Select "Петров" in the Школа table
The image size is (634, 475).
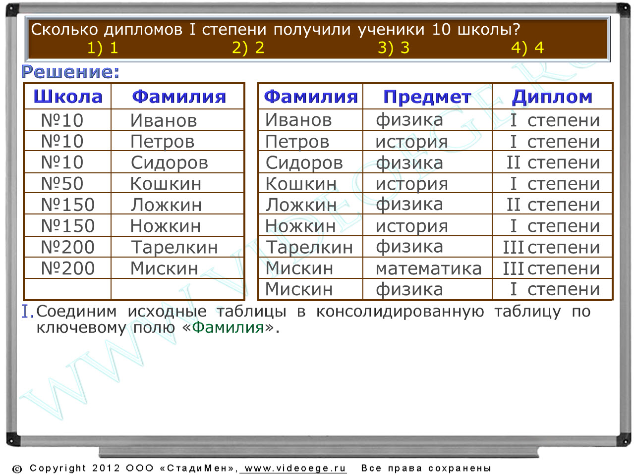tap(162, 142)
